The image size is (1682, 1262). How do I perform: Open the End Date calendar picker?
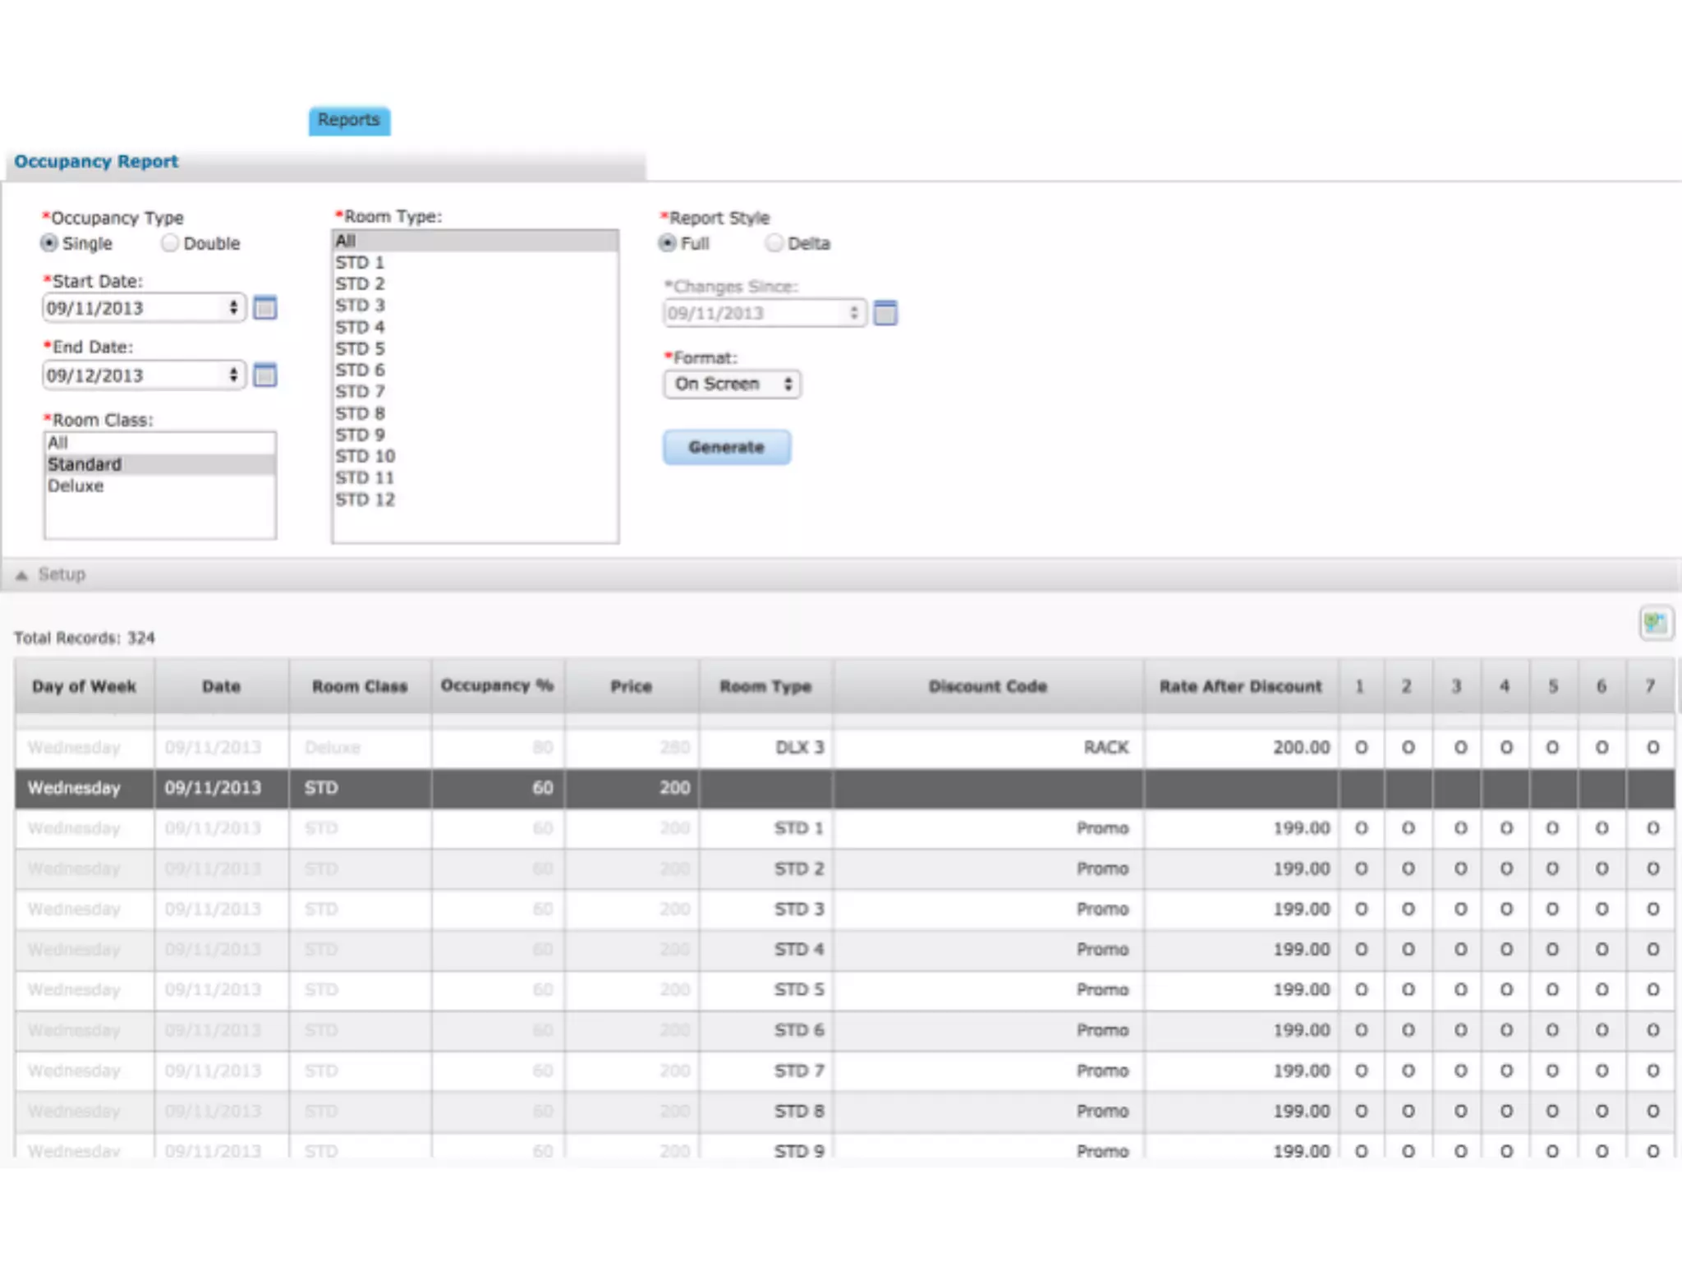[x=264, y=375]
